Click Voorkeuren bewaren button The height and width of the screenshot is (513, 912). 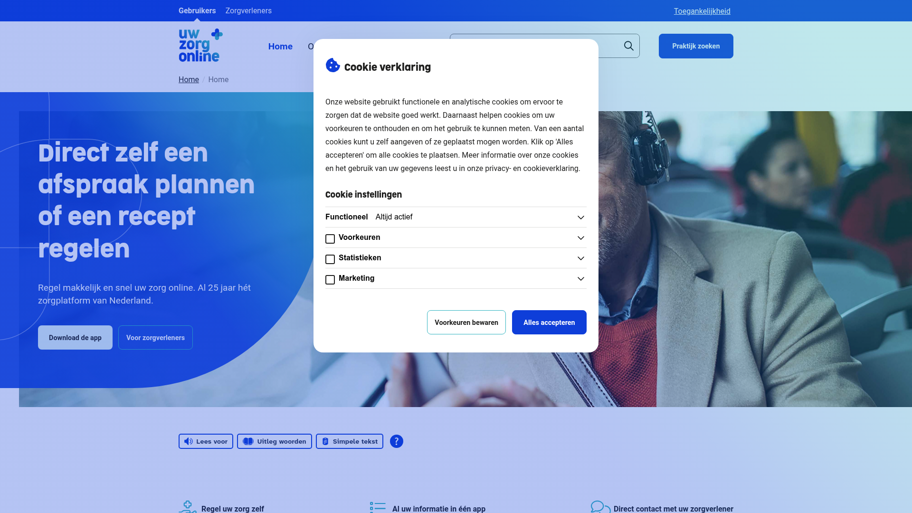[x=466, y=323]
